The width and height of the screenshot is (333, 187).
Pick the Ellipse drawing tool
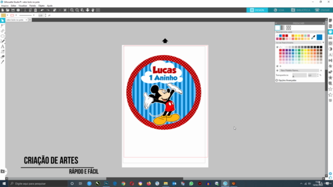(x=3, y=36)
